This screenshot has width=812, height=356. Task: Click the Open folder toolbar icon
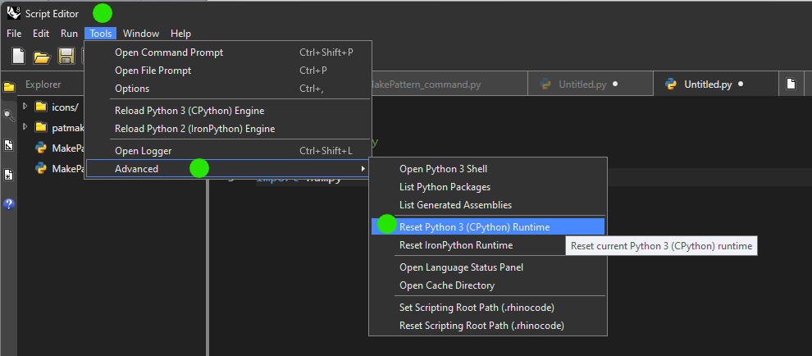[42, 57]
